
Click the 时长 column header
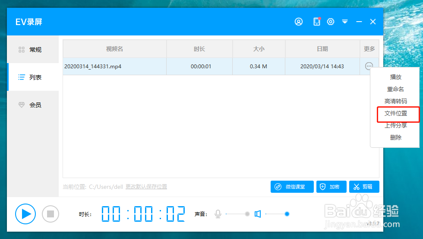[199, 49]
